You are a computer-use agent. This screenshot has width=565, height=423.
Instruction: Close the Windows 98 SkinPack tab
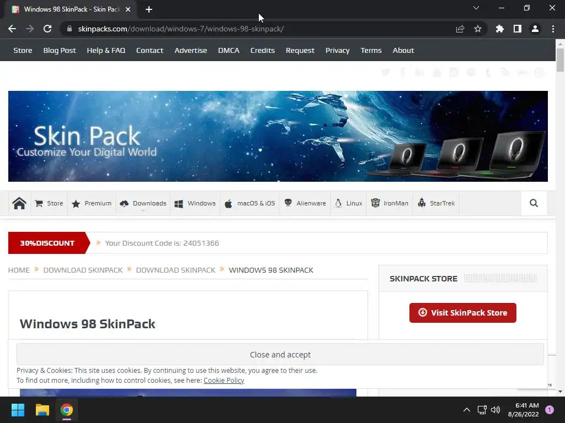tap(128, 9)
